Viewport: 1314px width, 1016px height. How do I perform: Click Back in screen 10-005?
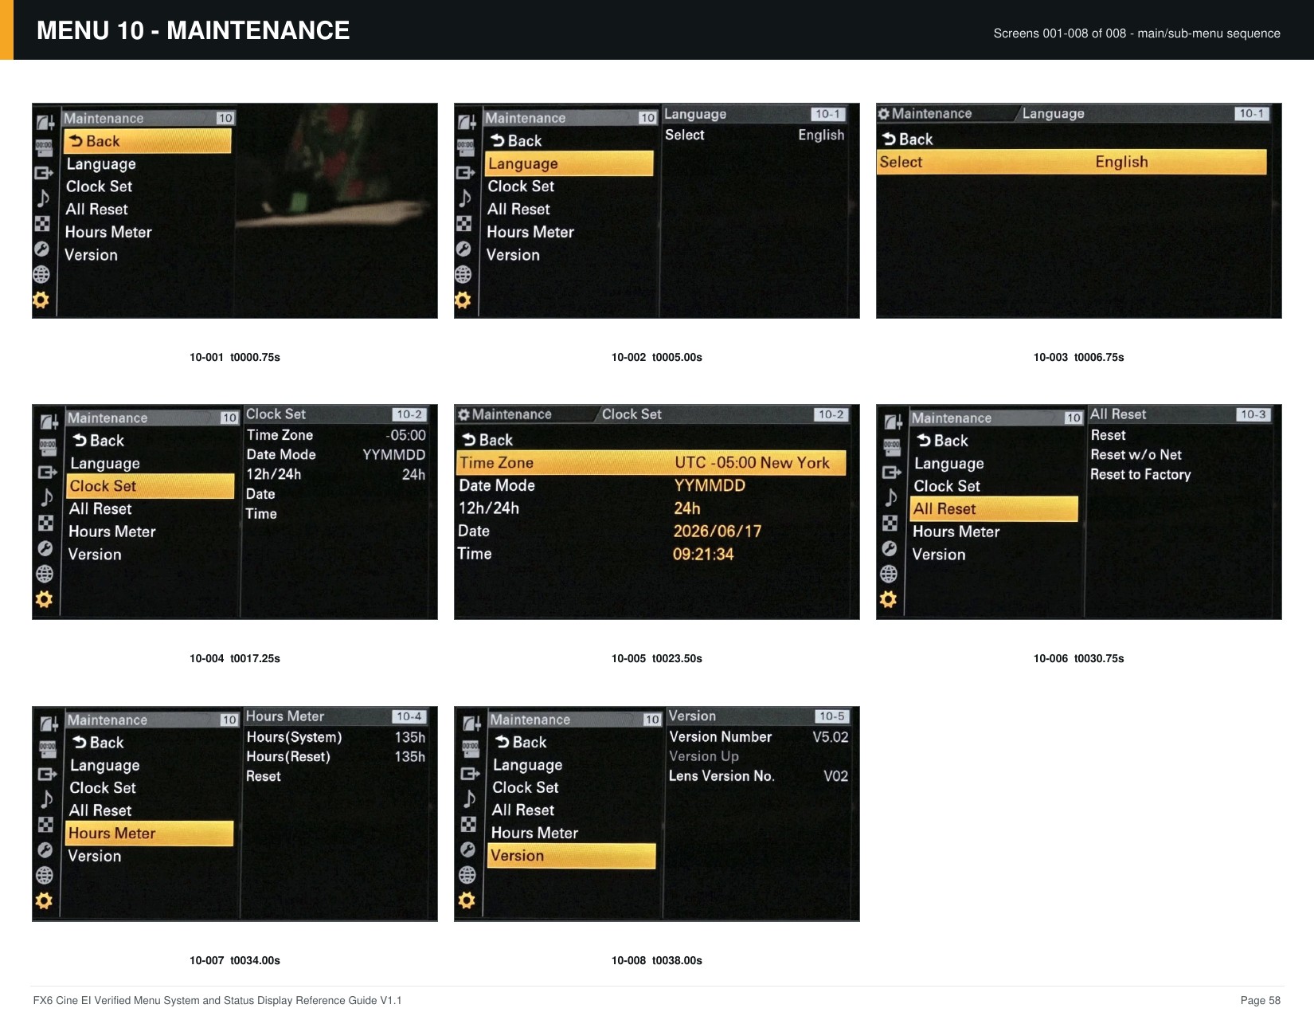click(488, 440)
